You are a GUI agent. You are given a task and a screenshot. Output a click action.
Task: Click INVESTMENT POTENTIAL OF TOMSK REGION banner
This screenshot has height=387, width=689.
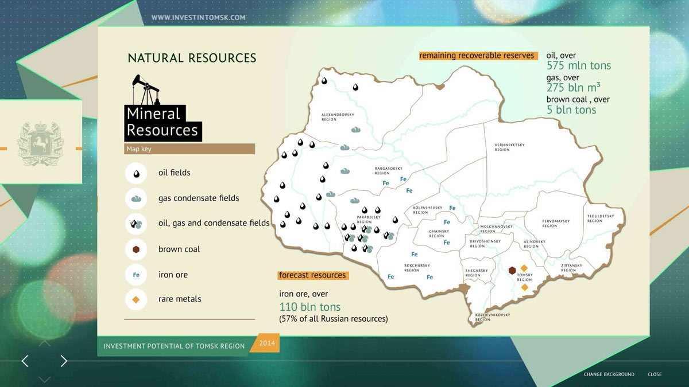[x=174, y=346]
